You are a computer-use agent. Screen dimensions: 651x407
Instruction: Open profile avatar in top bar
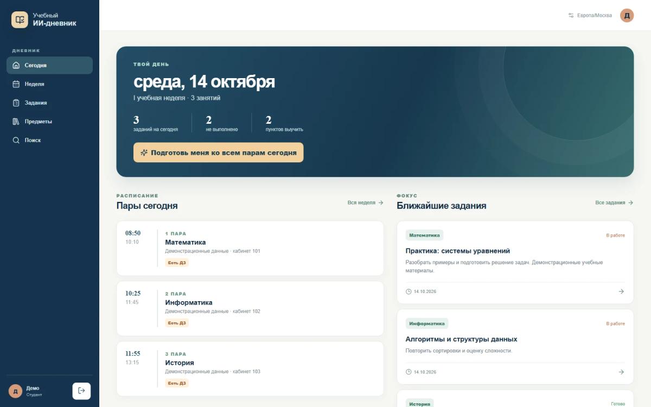pos(627,15)
